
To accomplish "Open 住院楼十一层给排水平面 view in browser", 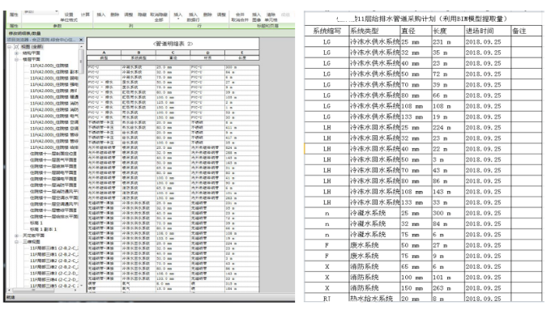I will coord(53,217).
